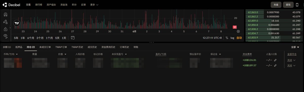This screenshot has height=92, width=304.
Task: Sort by 币种/方向 column dropdown
Action: pos(11,54)
